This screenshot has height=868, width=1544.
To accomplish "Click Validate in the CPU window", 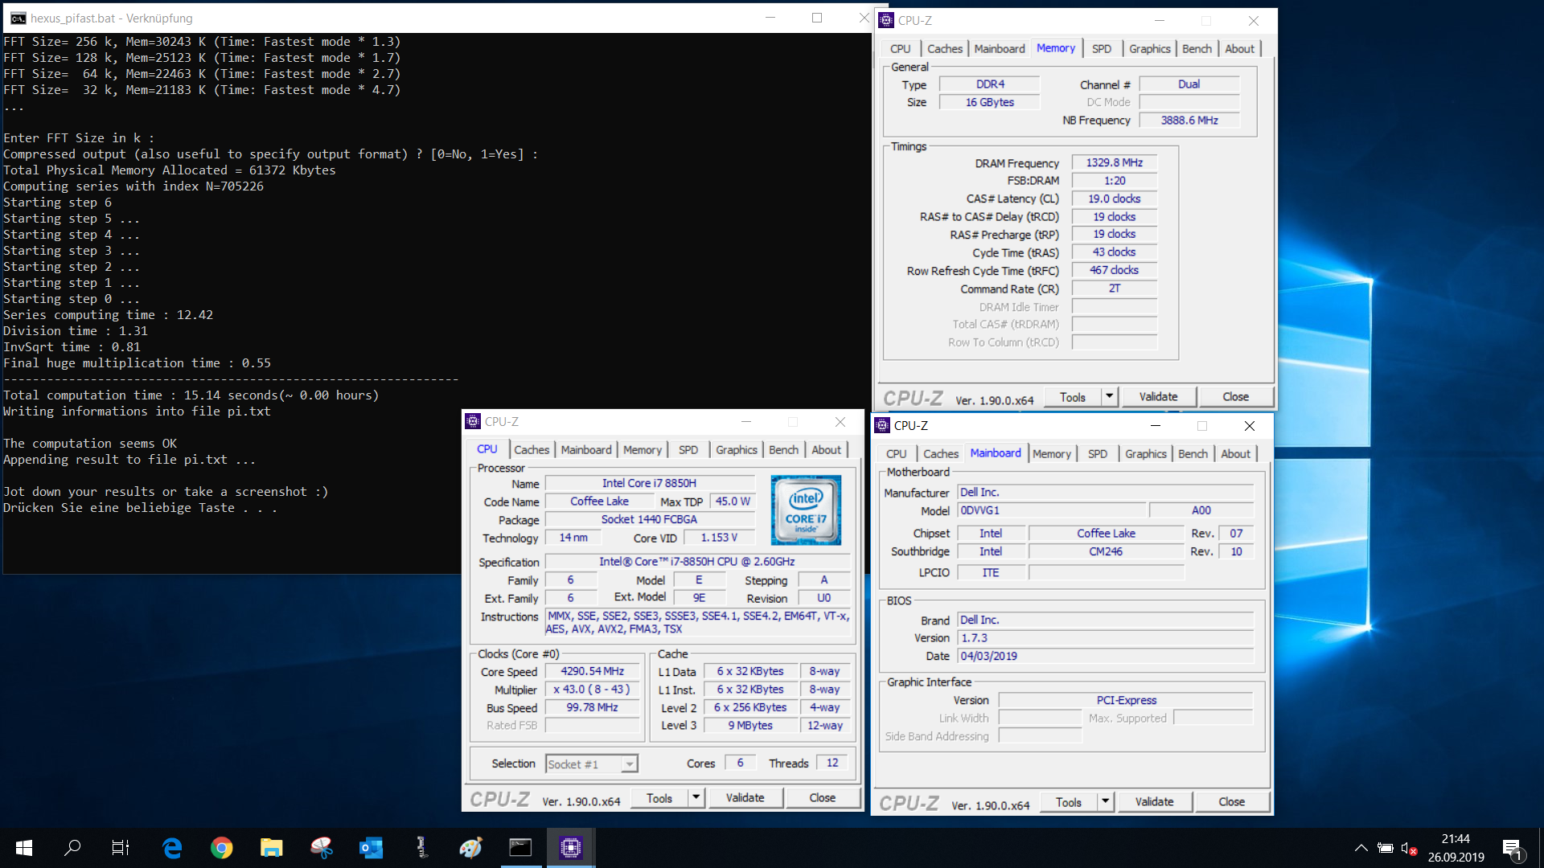I will pyautogui.click(x=745, y=797).
